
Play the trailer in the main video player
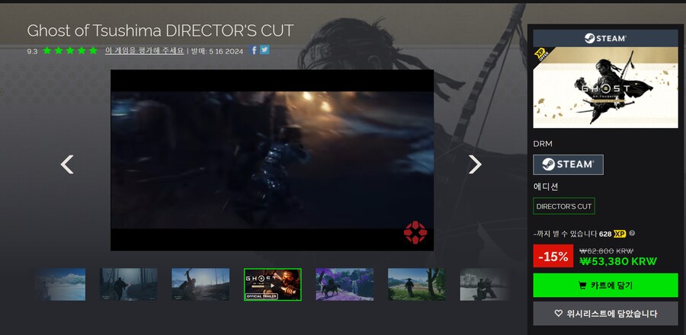[x=272, y=160]
